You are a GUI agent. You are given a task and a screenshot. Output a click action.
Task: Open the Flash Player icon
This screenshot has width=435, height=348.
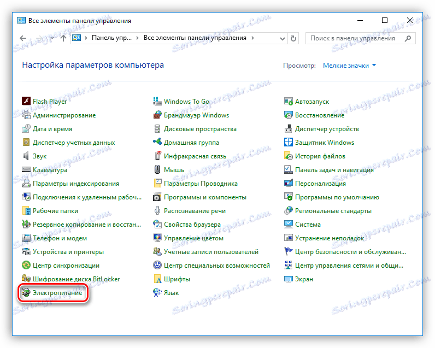click(x=26, y=101)
